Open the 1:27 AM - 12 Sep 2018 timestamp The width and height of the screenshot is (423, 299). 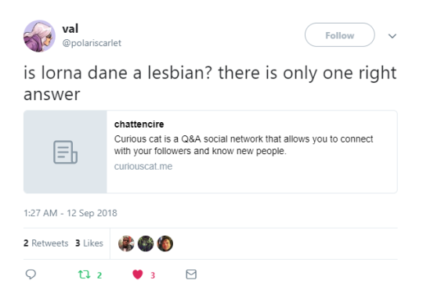click(x=70, y=213)
